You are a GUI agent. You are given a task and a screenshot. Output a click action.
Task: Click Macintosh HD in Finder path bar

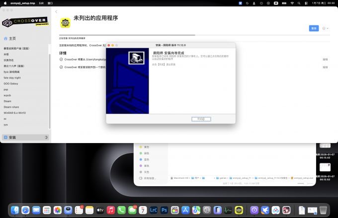[x=179, y=178]
